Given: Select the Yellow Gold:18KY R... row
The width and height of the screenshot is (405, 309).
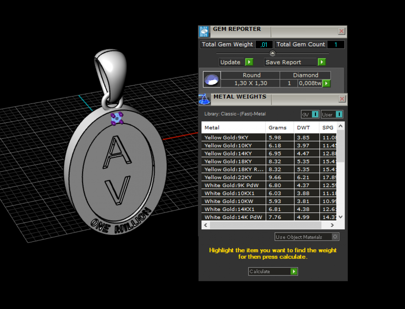Looking at the screenshot, I should click(x=269, y=169).
